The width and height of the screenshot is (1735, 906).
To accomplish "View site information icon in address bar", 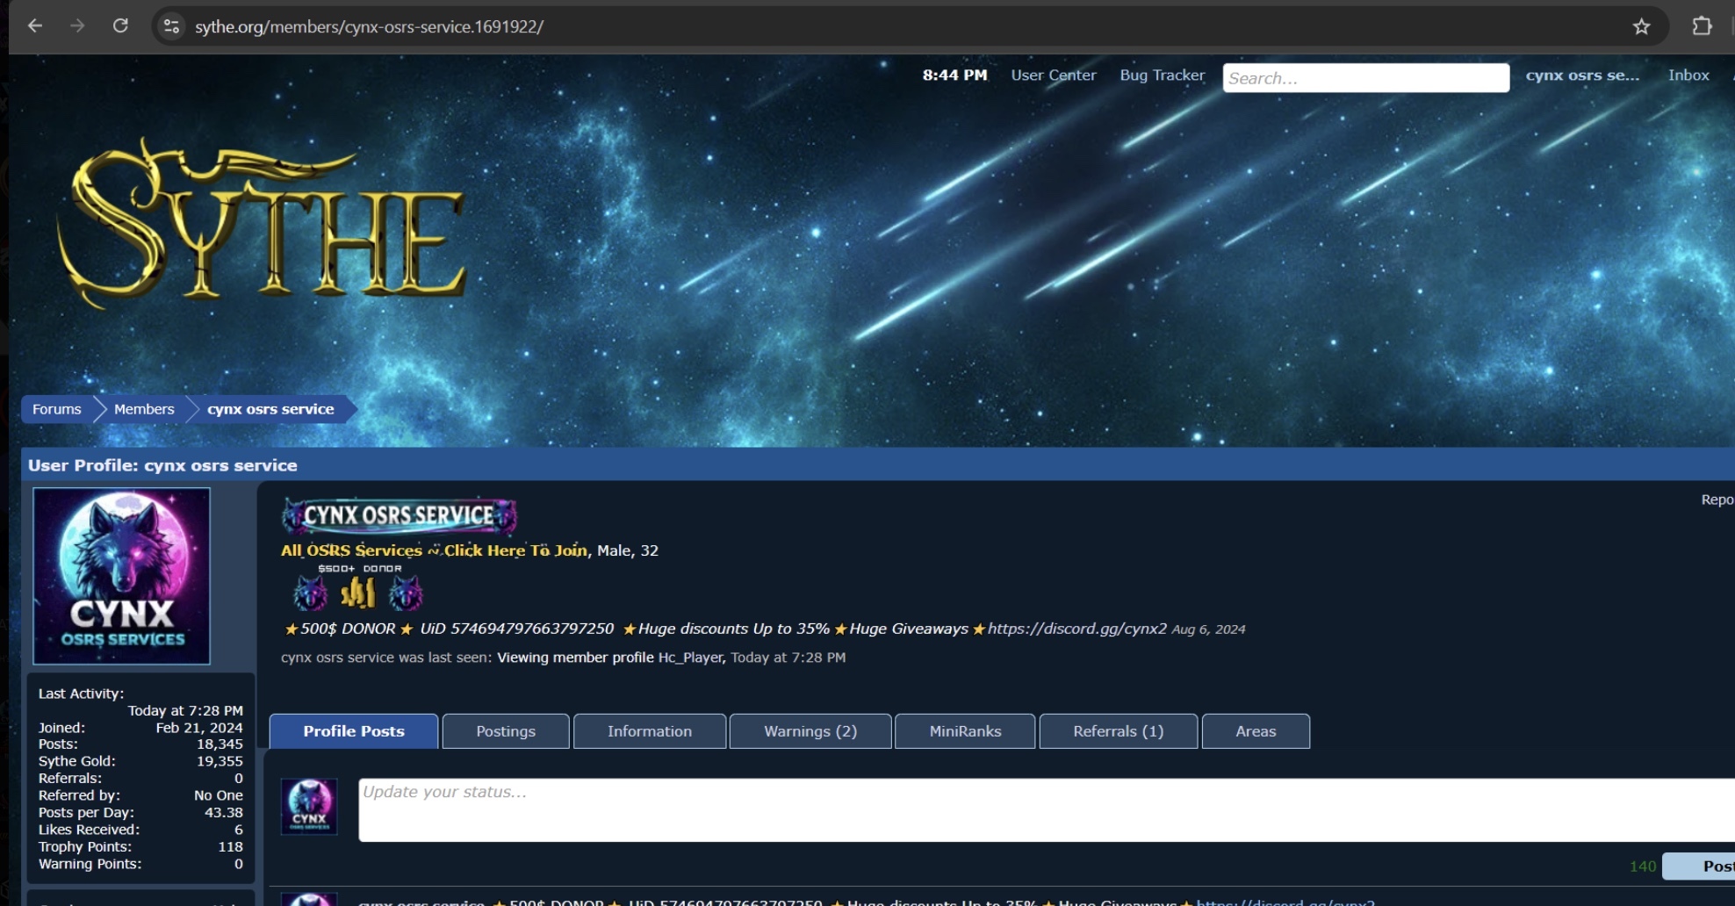I will (x=172, y=26).
